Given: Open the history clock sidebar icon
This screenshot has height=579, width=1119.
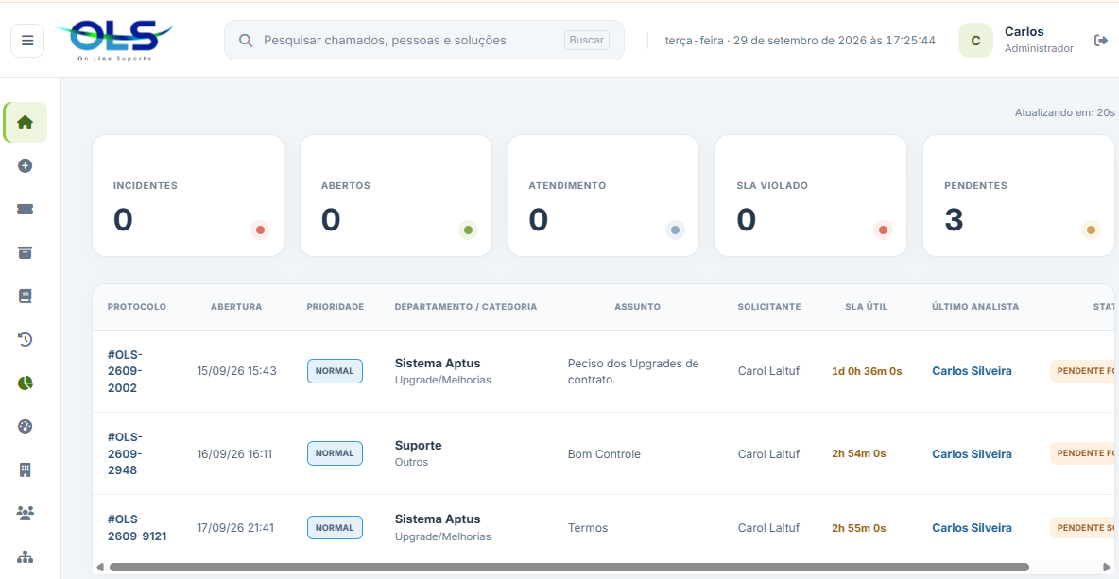Looking at the screenshot, I should 25,339.
